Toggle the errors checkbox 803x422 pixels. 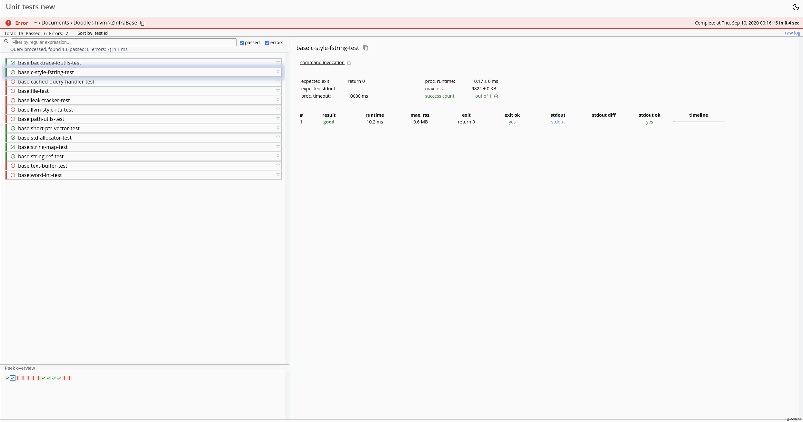[267, 43]
